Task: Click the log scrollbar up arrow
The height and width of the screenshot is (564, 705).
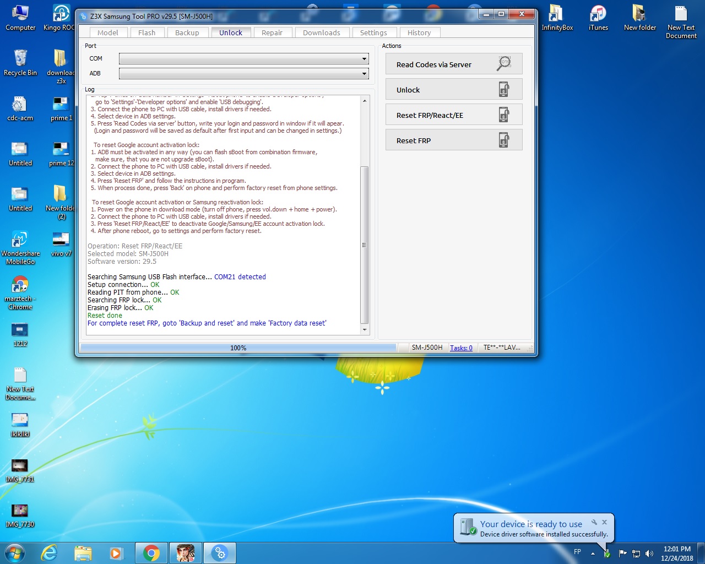Action: tap(364, 100)
